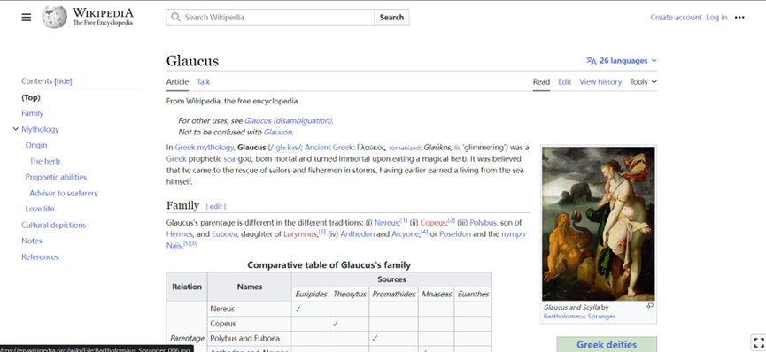The image size is (766, 352).
Task: Select the Read tab
Action: (541, 82)
